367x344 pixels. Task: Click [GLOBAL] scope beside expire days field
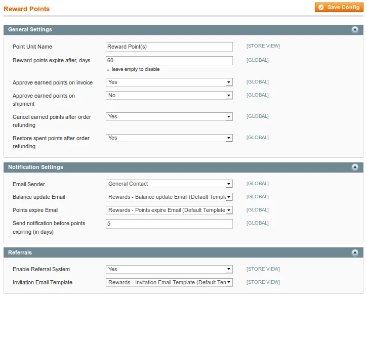pyautogui.click(x=257, y=60)
